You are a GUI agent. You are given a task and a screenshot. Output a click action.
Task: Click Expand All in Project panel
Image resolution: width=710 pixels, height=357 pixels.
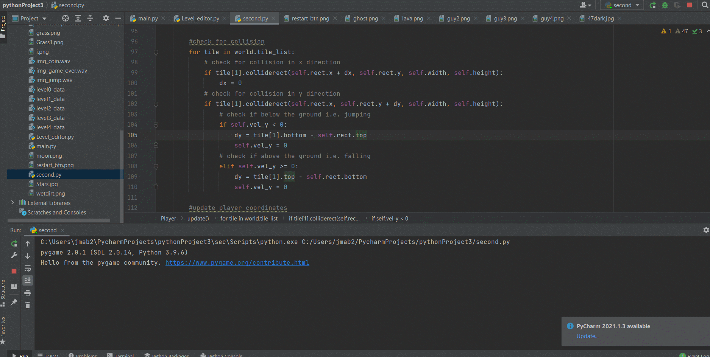78,18
